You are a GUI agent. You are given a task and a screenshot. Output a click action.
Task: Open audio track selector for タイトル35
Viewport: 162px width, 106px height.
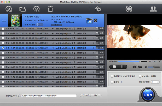pos(72,53)
